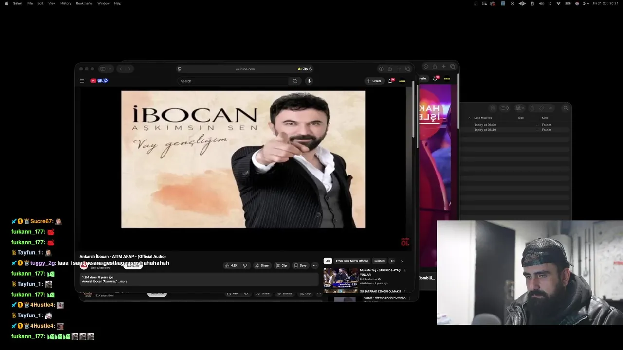Open the page settings icon in address bar

(x=180, y=69)
